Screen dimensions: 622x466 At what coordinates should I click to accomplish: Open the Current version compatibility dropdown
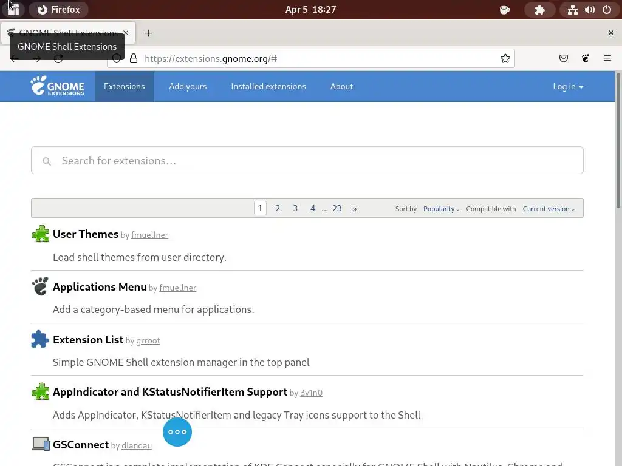549,209
